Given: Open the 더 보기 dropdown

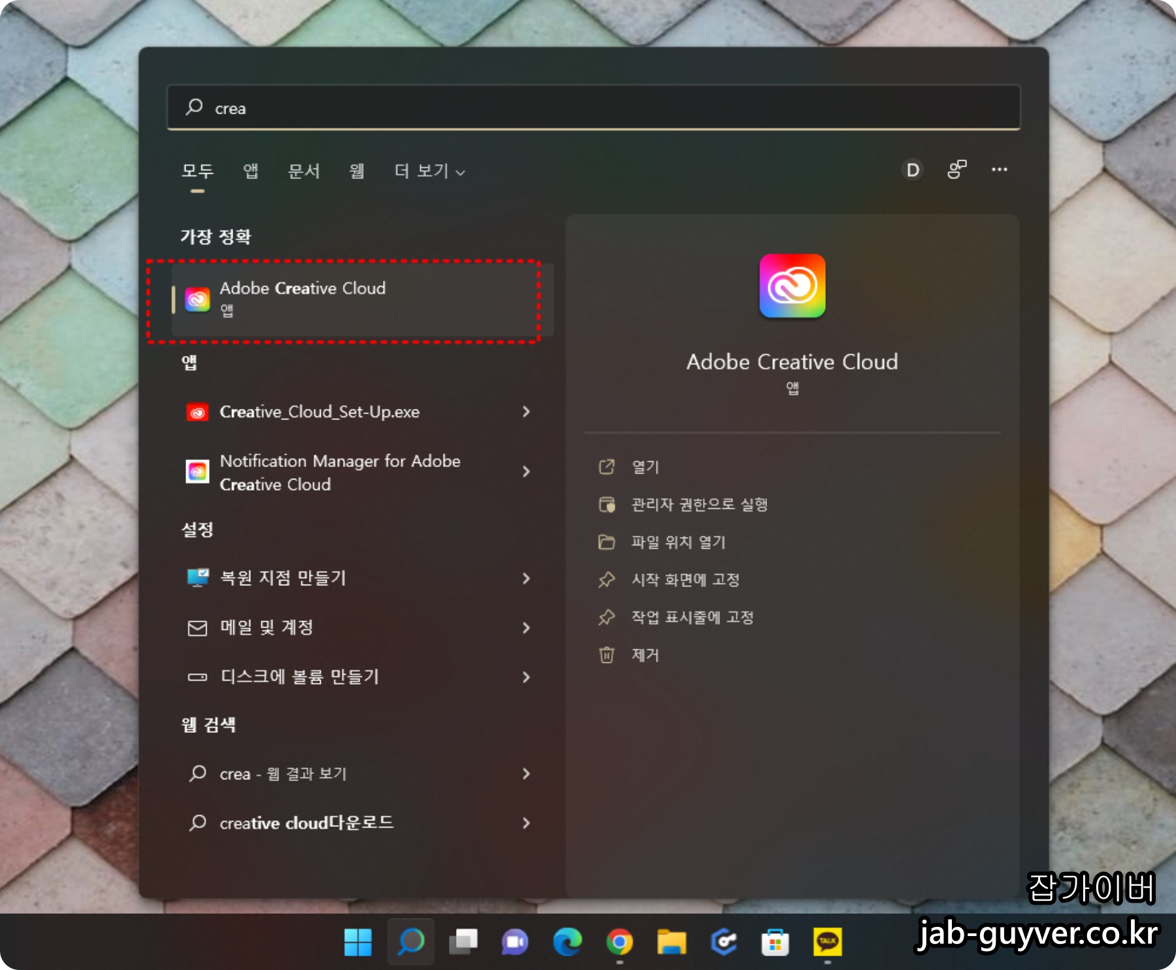Looking at the screenshot, I should pos(430,171).
